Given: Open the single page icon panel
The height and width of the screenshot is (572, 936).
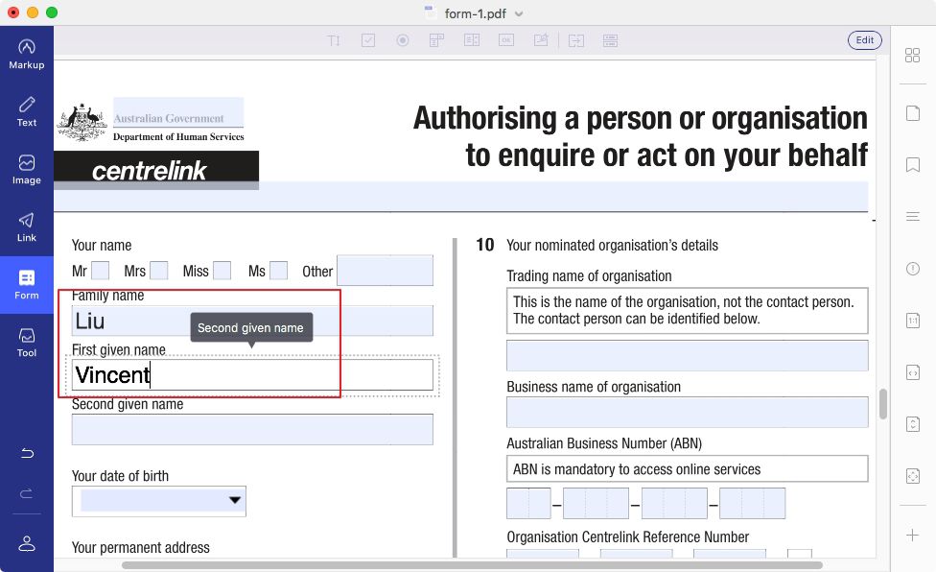Looking at the screenshot, I should click(x=912, y=113).
